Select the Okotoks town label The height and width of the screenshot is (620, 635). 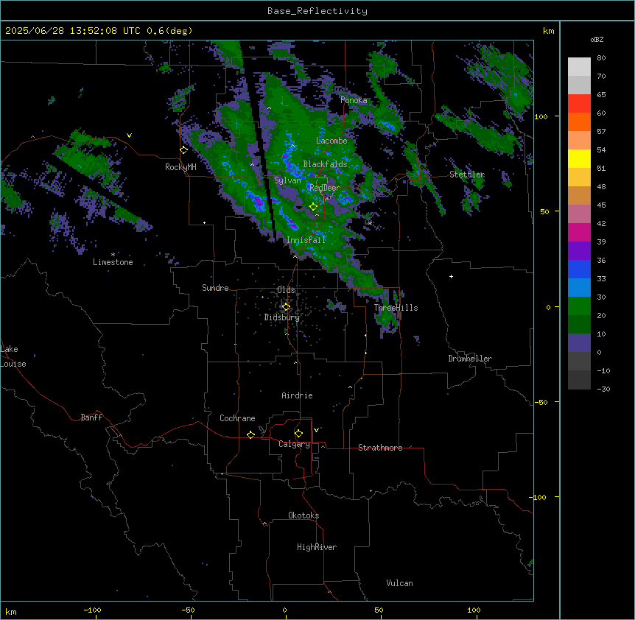click(x=304, y=515)
